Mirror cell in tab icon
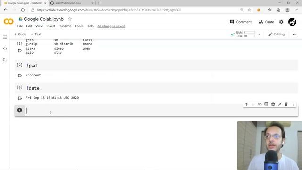Viewport: 302px width, 170px height. click(279, 104)
